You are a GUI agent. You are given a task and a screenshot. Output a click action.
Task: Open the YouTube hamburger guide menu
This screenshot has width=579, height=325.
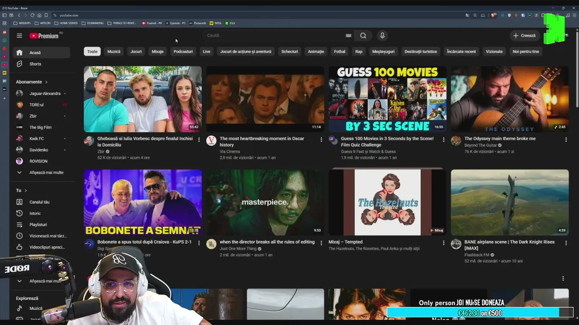point(19,36)
